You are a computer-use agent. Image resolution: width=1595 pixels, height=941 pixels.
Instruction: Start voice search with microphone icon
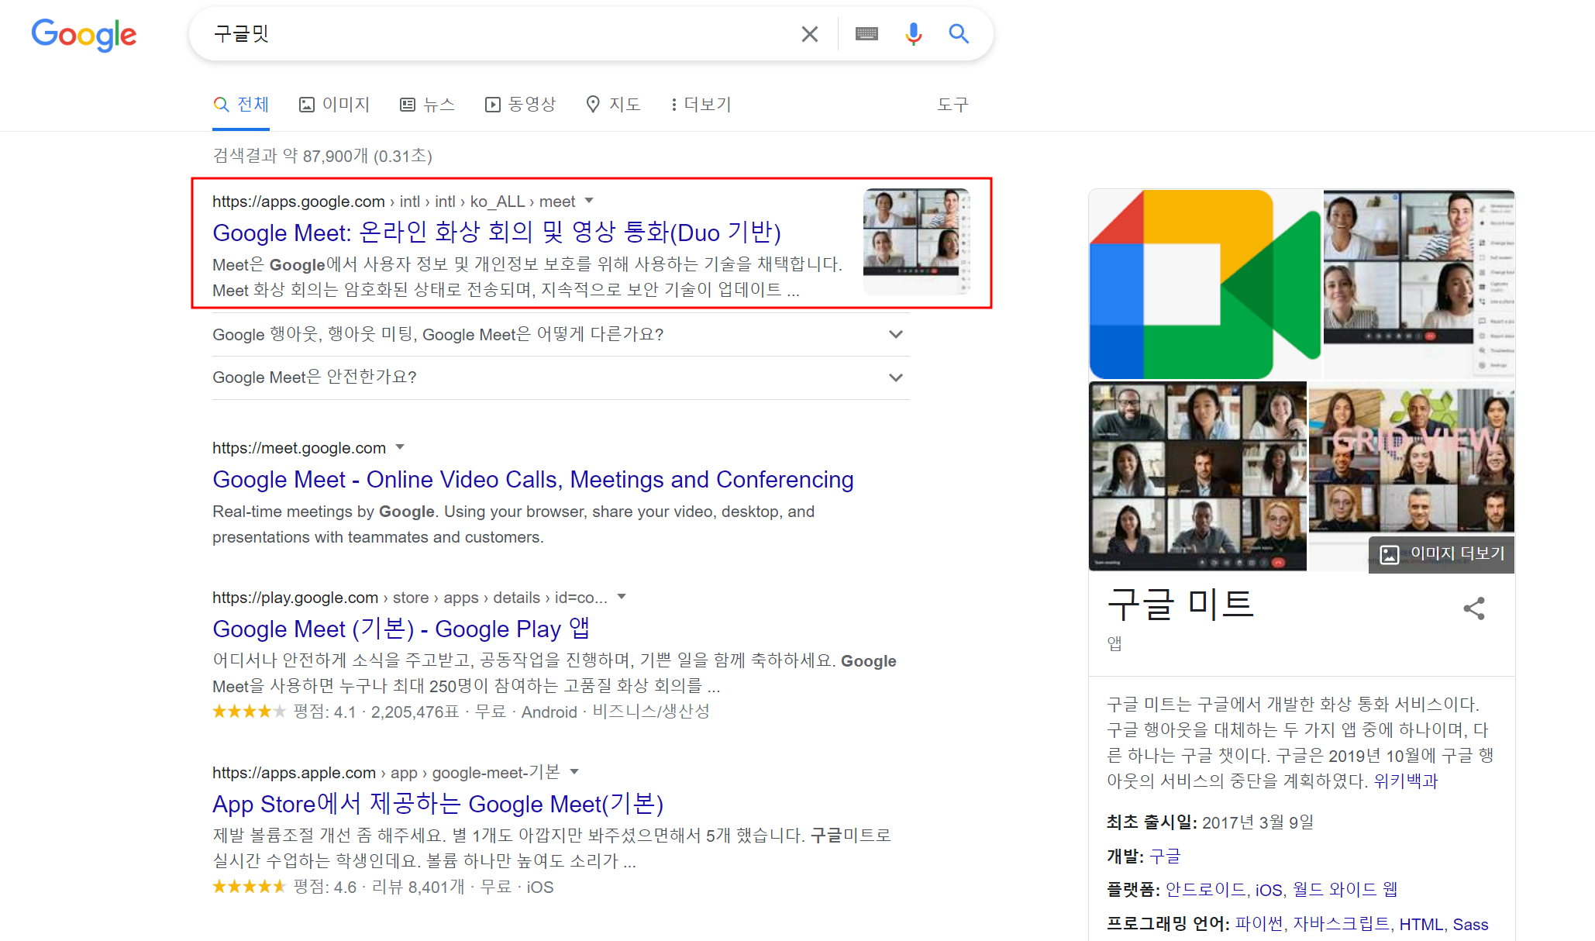point(914,34)
